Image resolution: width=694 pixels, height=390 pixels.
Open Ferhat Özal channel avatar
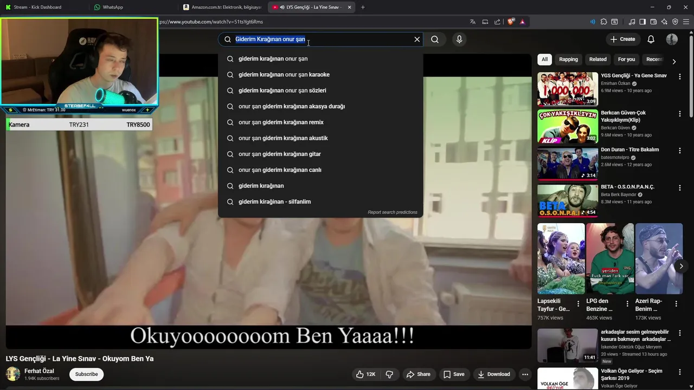click(13, 374)
